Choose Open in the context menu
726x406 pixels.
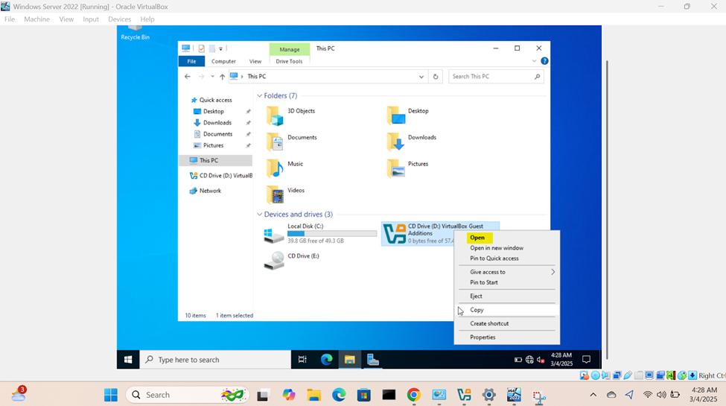(477, 238)
